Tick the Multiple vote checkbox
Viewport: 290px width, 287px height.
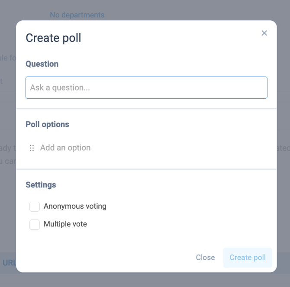(35, 224)
